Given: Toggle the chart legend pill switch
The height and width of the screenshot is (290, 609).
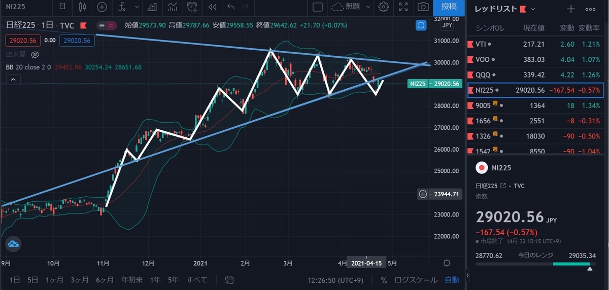Looking at the screenshot, I should point(106,25).
